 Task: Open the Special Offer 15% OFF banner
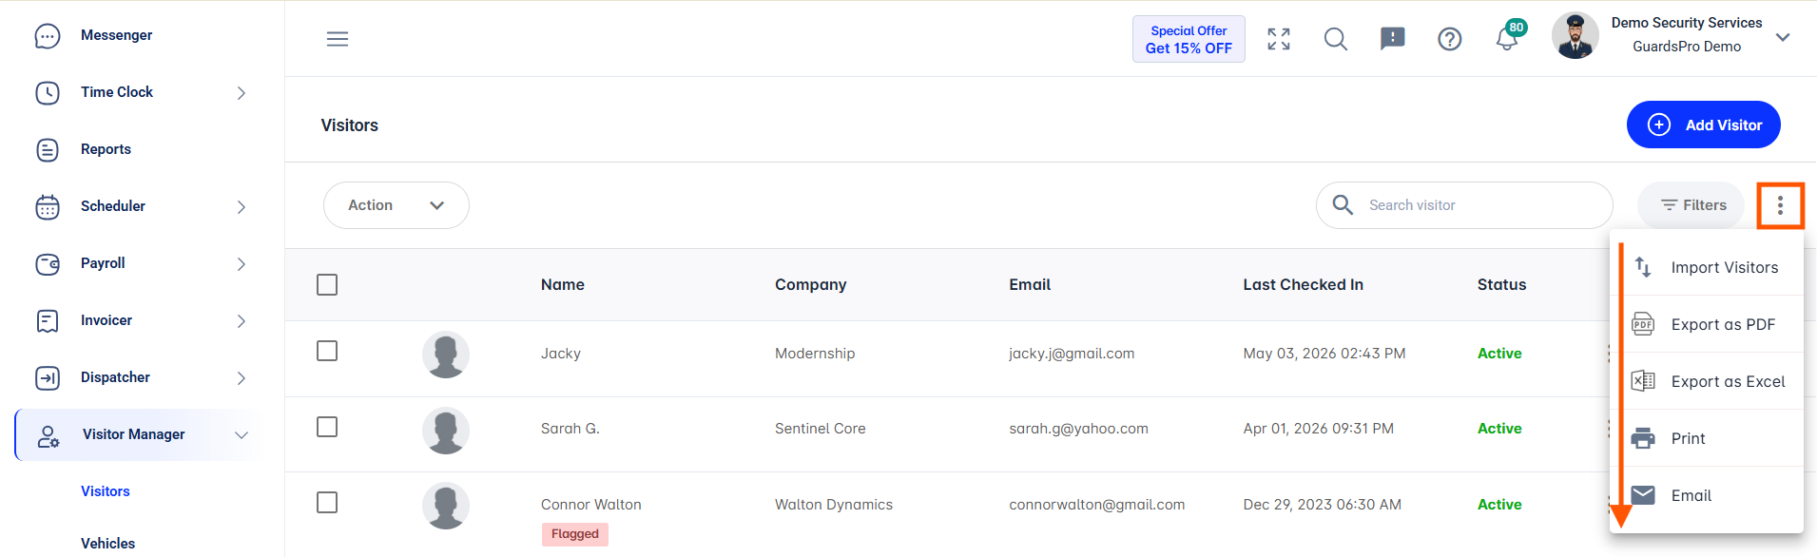point(1189,39)
